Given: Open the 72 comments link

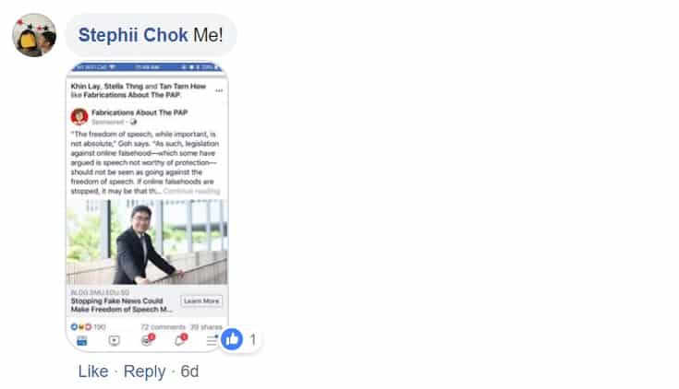Looking at the screenshot, I should coord(163,326).
